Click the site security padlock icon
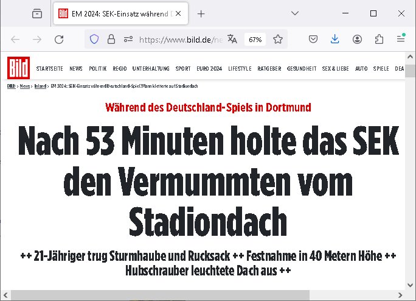 tap(111, 40)
